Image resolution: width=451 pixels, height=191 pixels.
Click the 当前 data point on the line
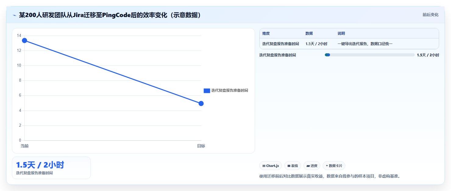(x=24, y=41)
